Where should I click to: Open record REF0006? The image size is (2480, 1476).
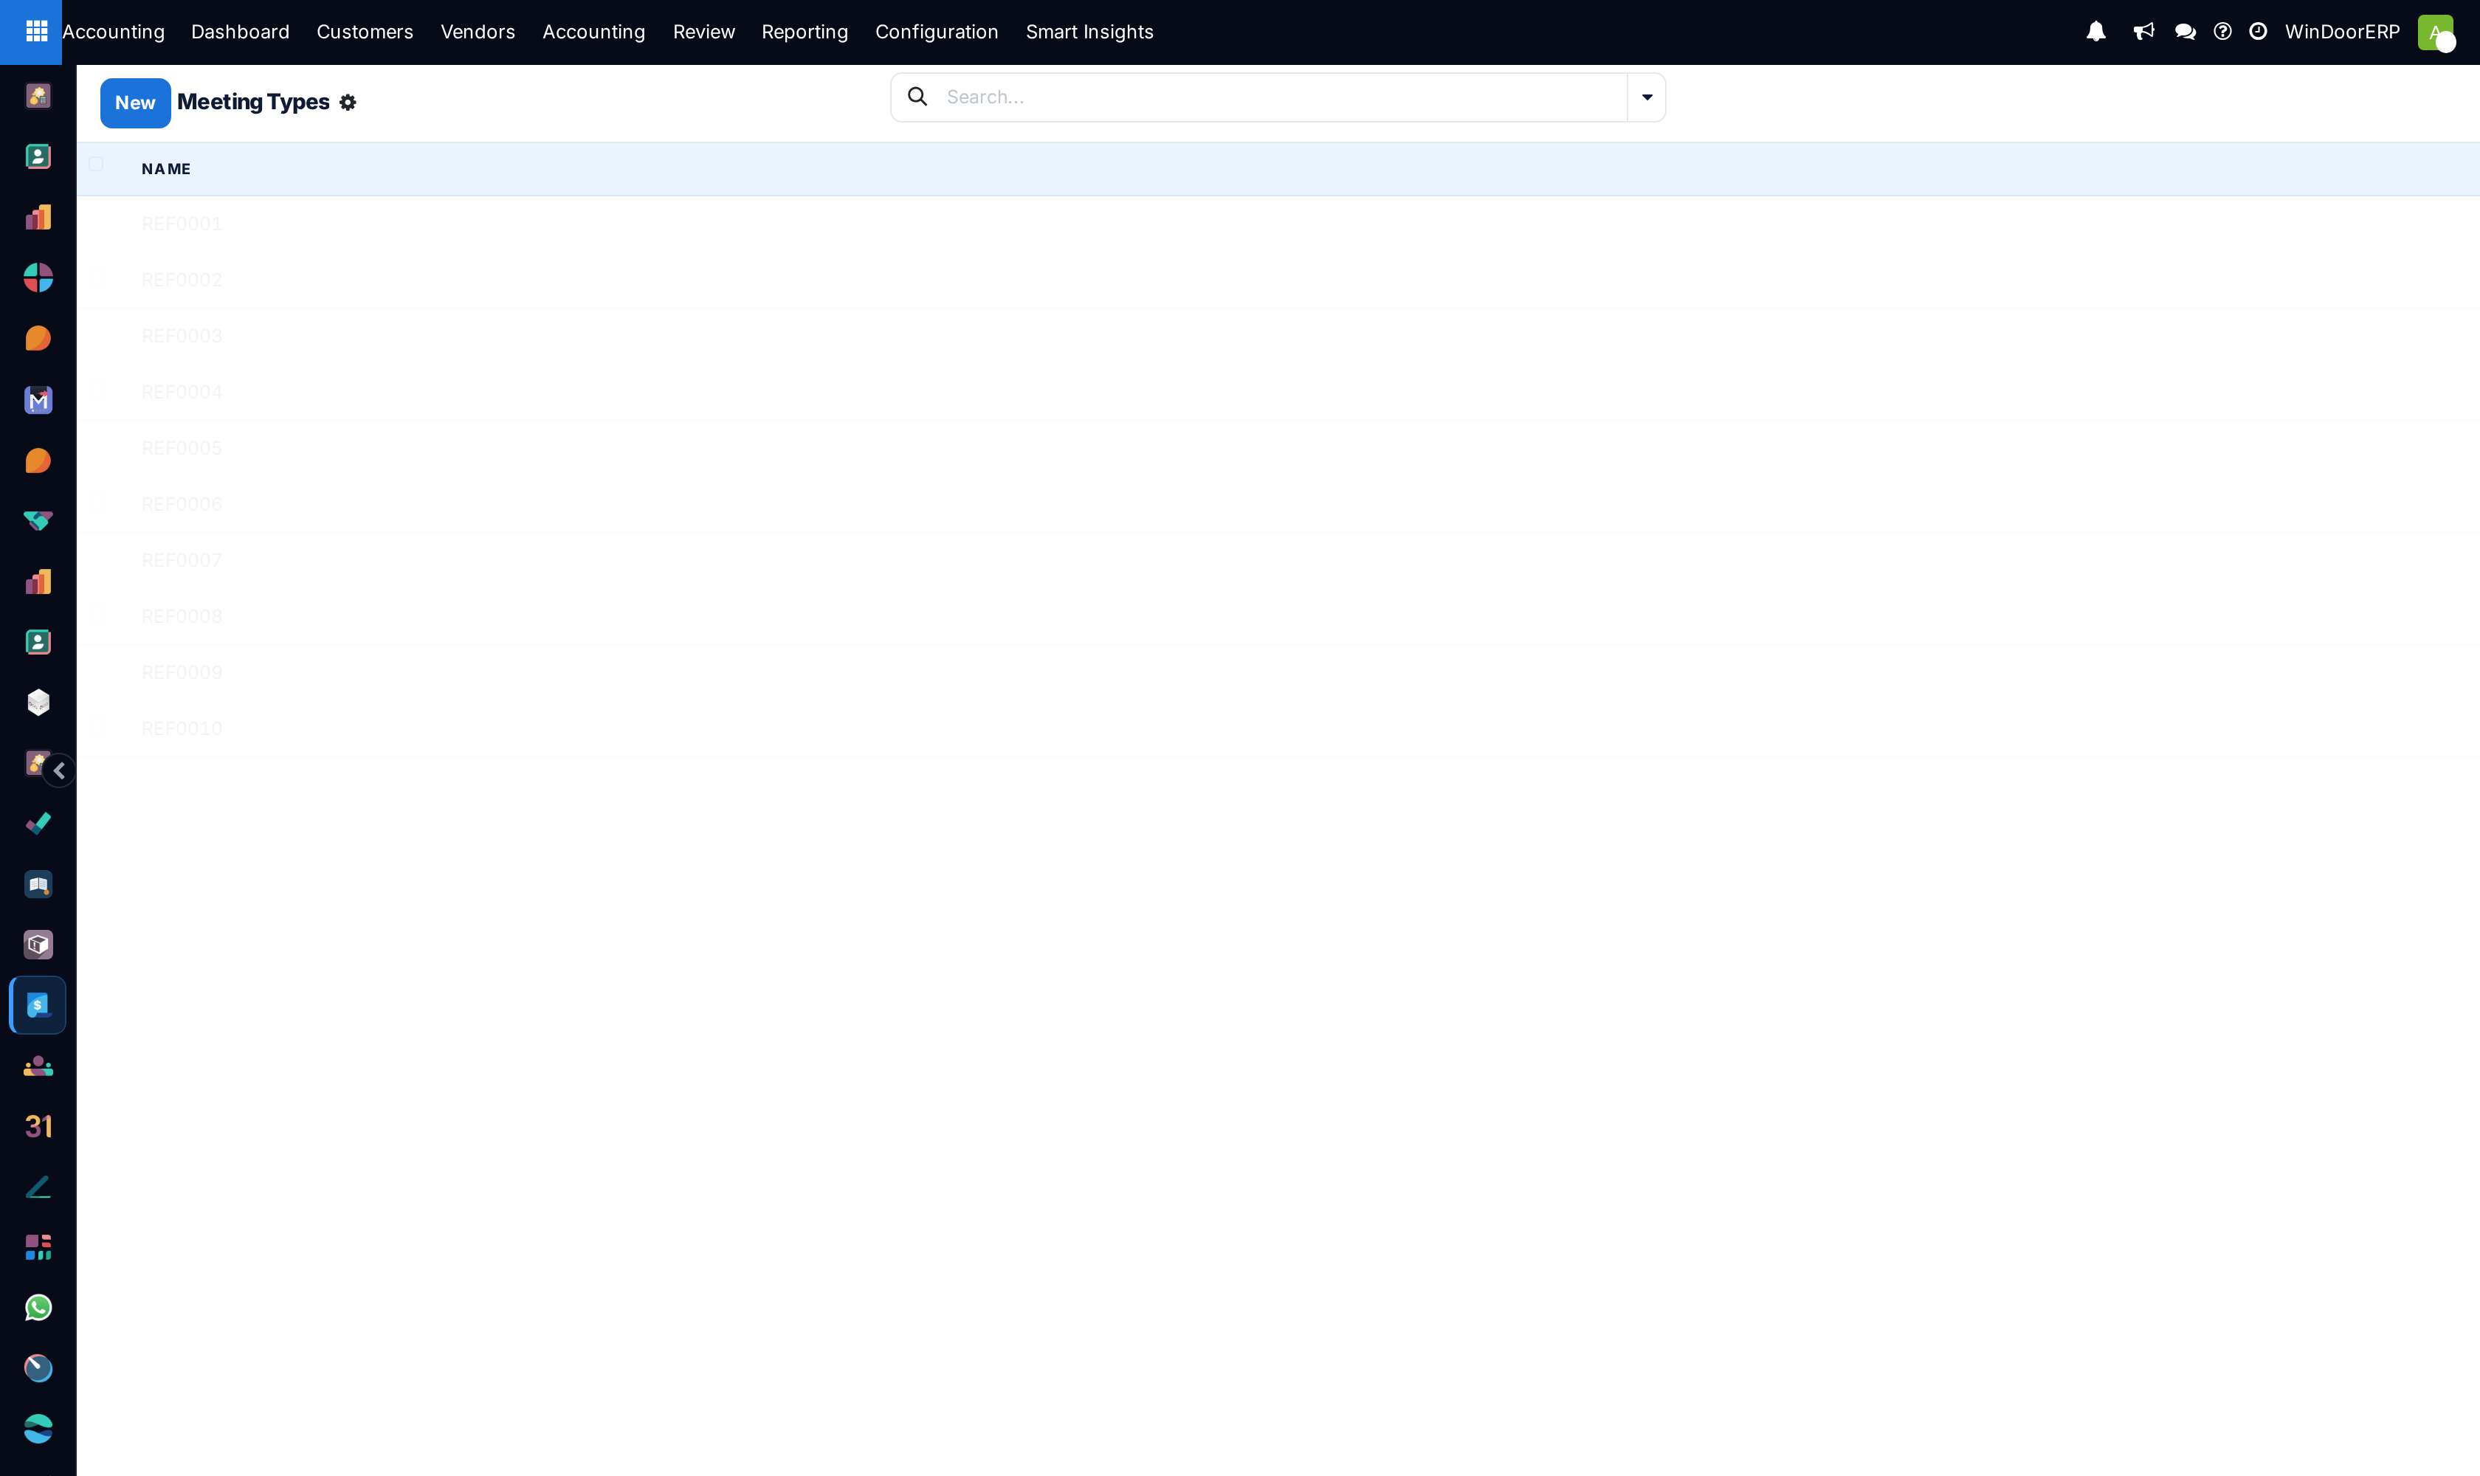pos(1278,504)
